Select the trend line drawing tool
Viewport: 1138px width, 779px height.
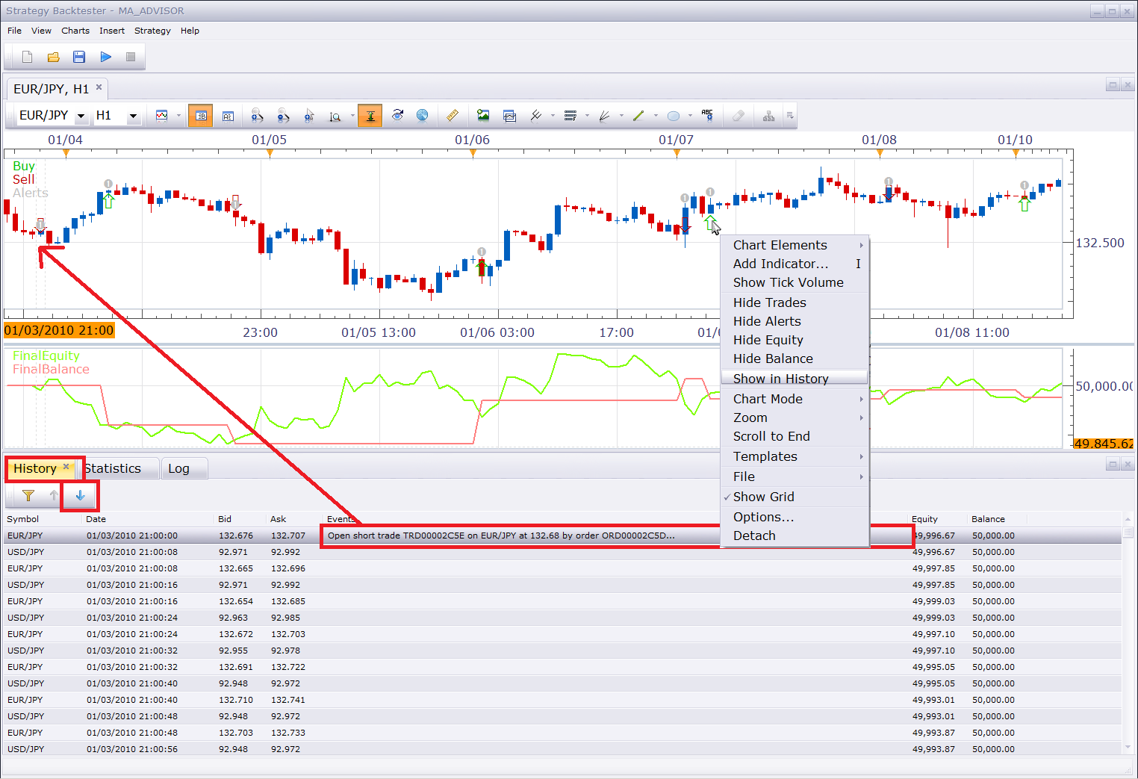coord(638,116)
